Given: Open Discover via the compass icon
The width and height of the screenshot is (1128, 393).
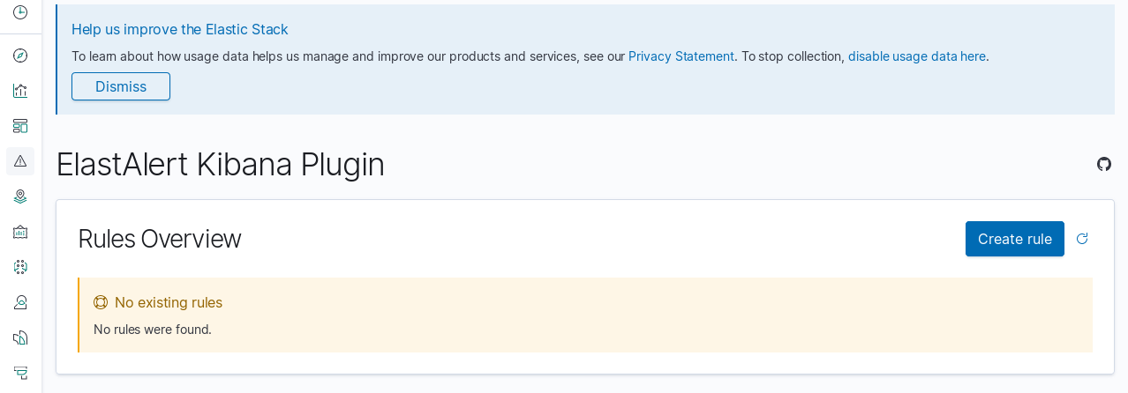Looking at the screenshot, I should click(x=20, y=56).
